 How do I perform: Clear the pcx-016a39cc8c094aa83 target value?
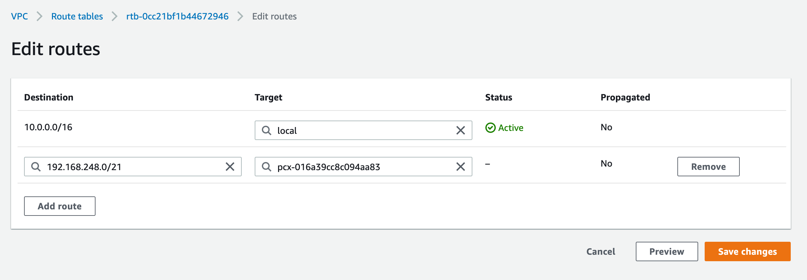pyautogui.click(x=460, y=167)
